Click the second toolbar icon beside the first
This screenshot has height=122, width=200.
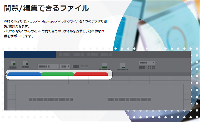tap(26, 64)
